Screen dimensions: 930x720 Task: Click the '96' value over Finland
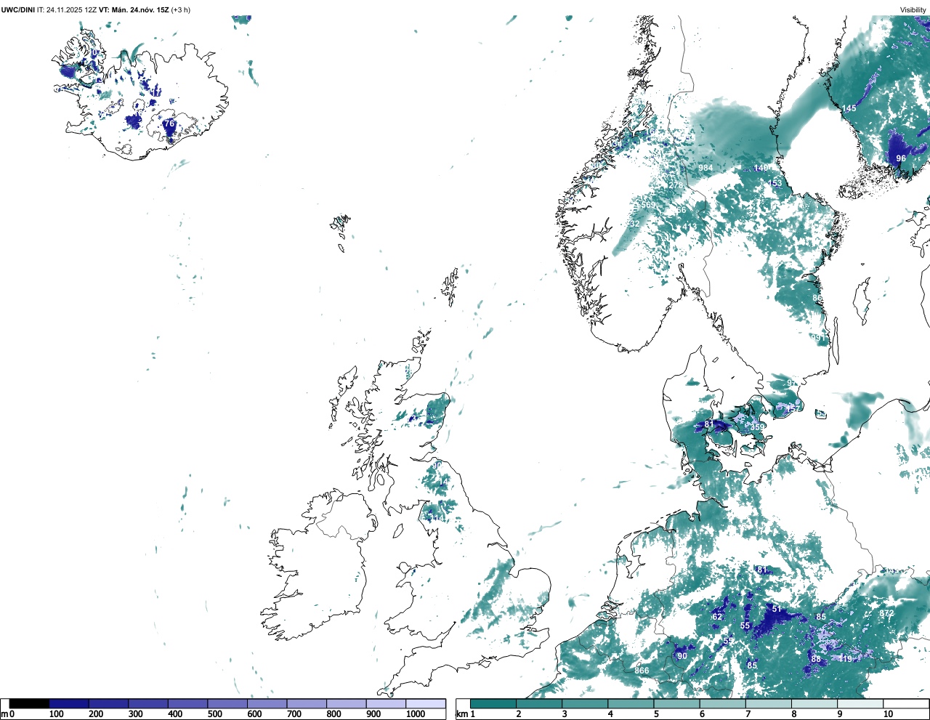point(901,158)
